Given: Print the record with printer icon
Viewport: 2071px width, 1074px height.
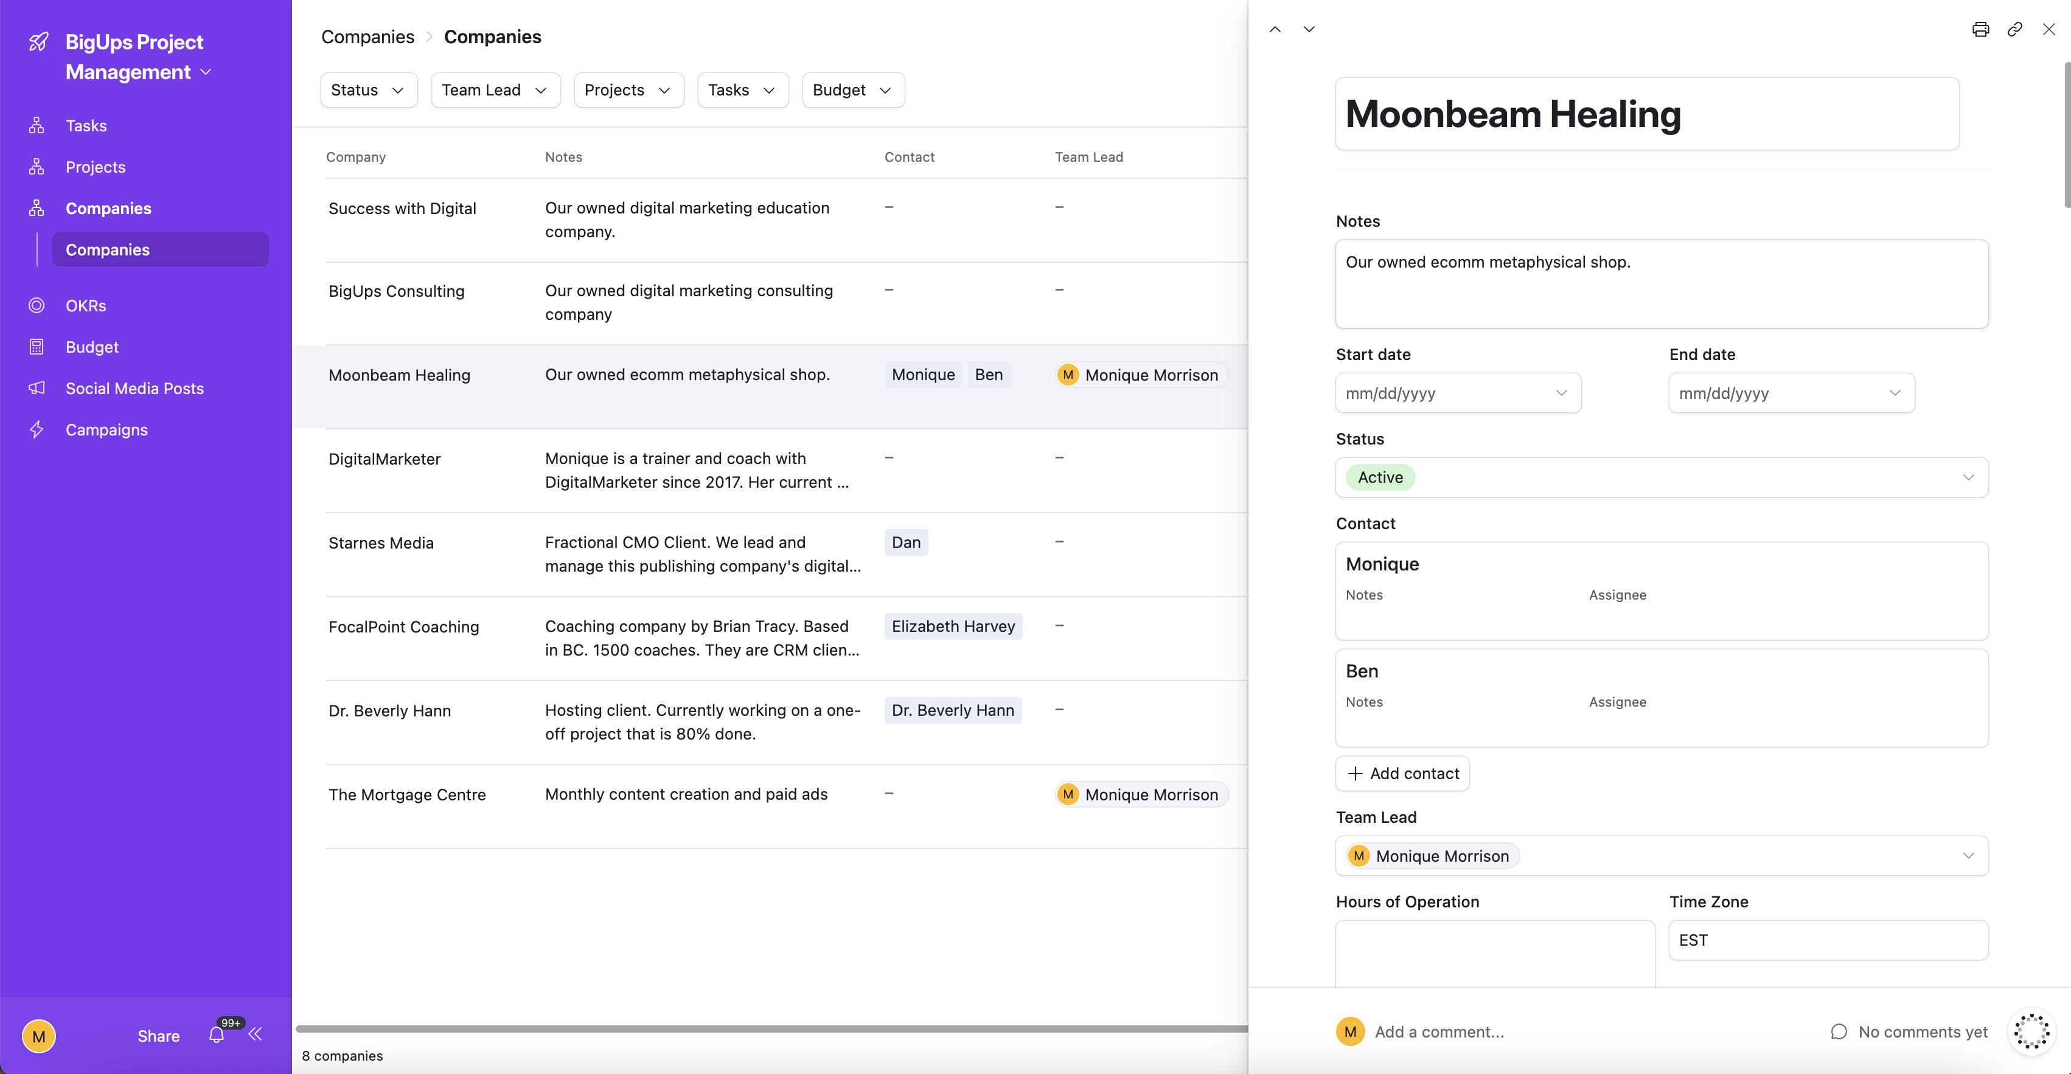Looking at the screenshot, I should 1980,29.
